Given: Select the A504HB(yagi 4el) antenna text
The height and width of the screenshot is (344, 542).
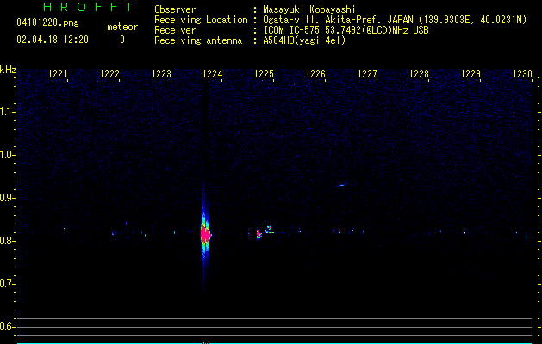Looking at the screenshot, I should coord(304,40).
